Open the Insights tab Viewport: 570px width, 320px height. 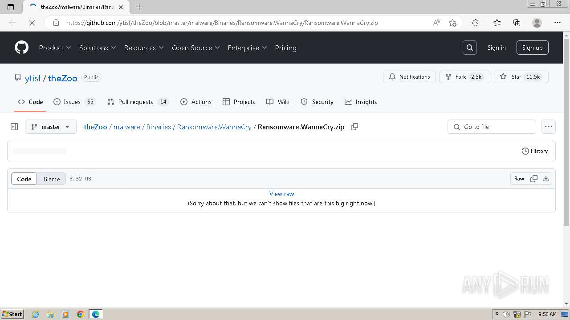pos(361,102)
